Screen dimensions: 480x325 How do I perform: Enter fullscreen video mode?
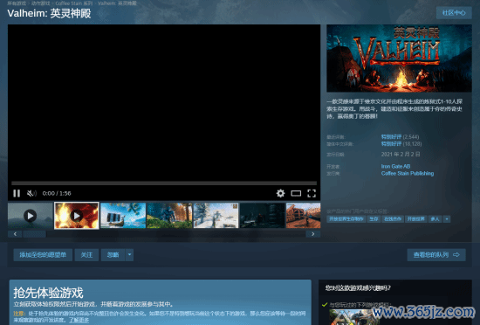312,193
